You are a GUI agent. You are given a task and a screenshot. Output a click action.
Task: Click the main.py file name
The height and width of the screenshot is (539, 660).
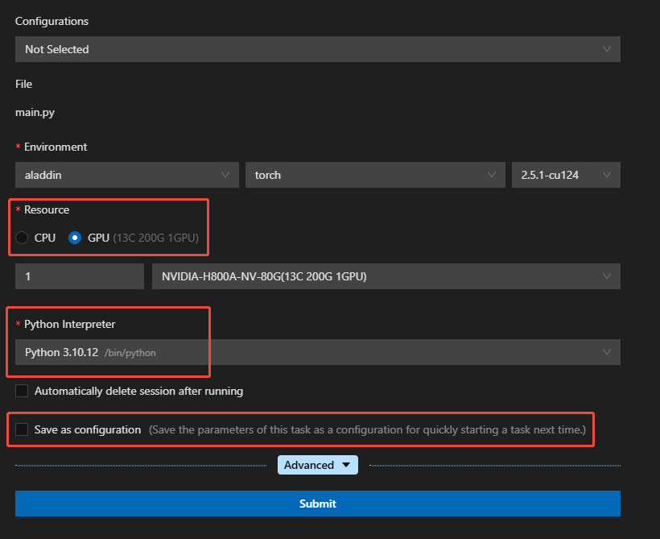pyautogui.click(x=35, y=114)
